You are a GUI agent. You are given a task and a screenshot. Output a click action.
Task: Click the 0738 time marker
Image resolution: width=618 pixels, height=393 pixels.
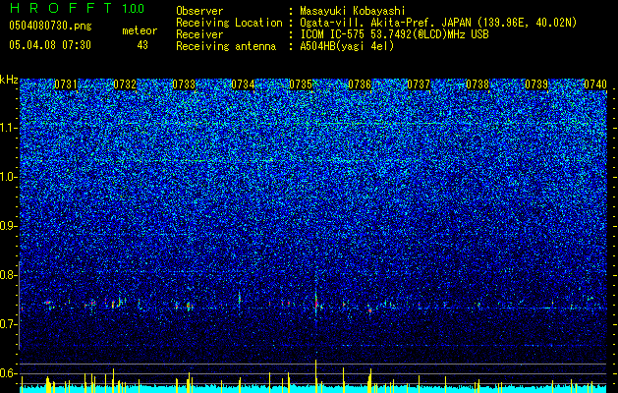478,84
